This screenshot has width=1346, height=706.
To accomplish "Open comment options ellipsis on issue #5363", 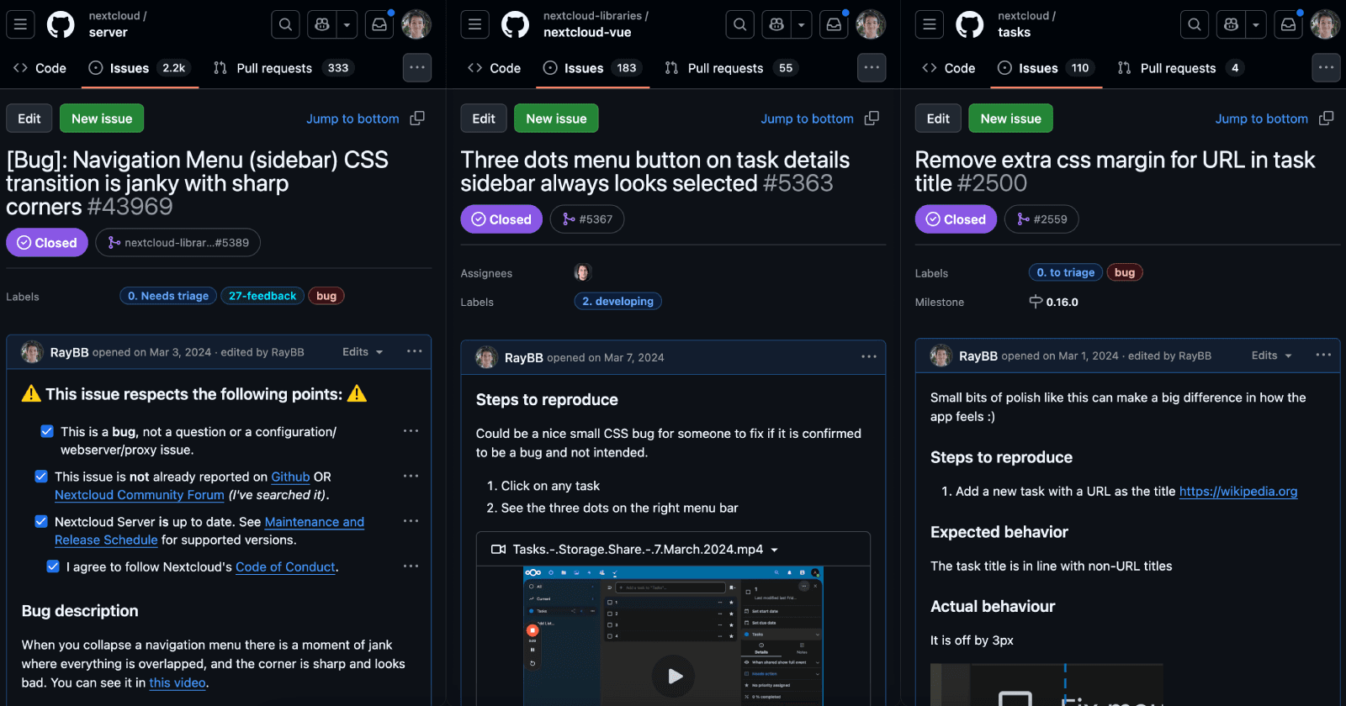I will [x=869, y=356].
